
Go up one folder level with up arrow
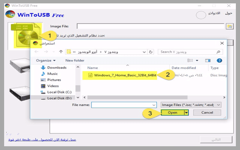coord(60,51)
